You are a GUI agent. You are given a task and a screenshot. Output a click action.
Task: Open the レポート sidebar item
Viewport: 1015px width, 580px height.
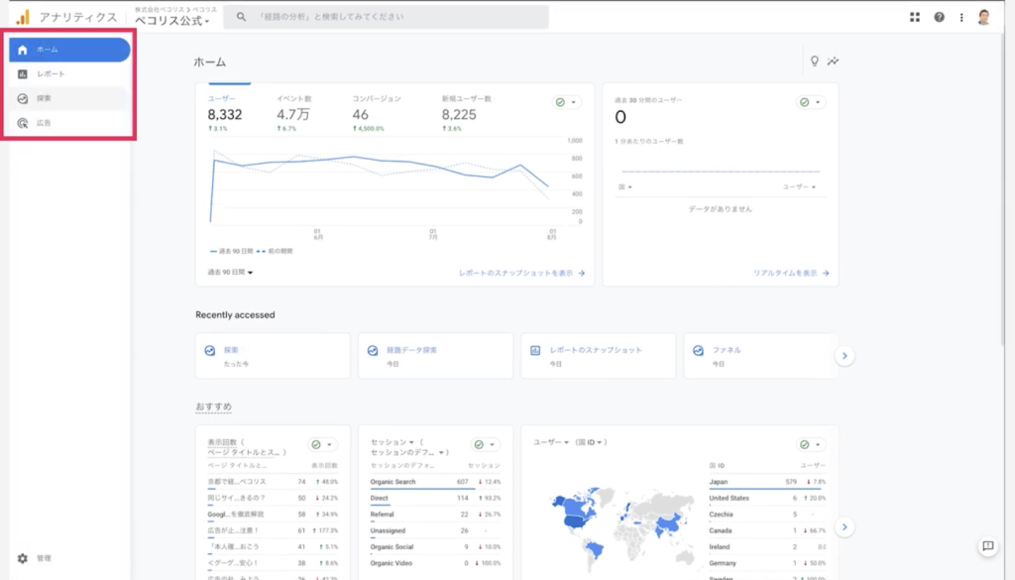point(69,73)
